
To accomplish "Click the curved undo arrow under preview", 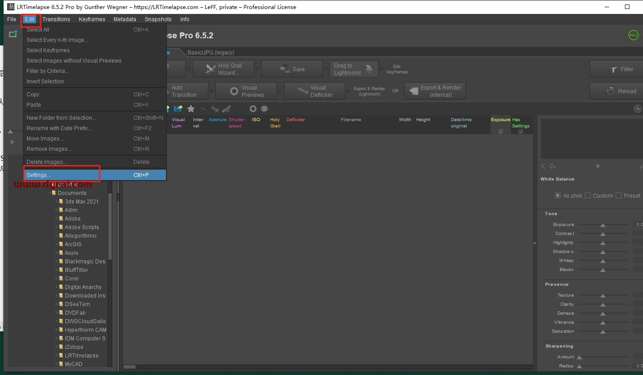I will (552, 167).
